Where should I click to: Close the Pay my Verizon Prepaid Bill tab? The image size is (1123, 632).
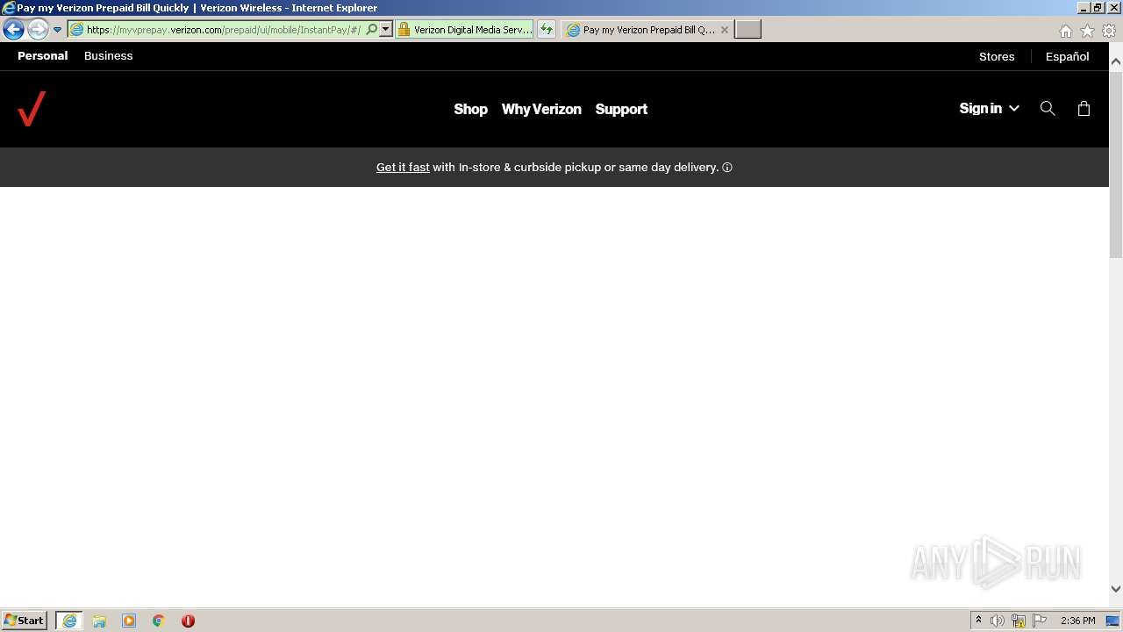click(x=725, y=30)
